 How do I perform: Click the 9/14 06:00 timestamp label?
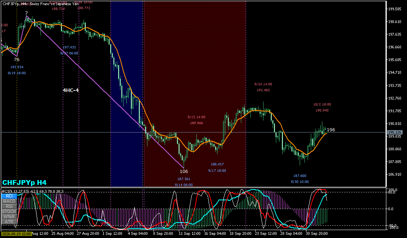(x=184, y=185)
